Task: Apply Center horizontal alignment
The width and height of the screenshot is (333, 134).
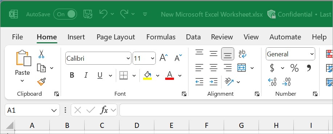Action: (x=214, y=68)
